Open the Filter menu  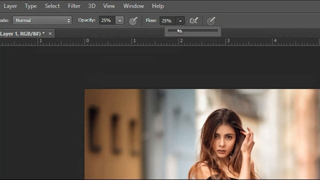[74, 6]
